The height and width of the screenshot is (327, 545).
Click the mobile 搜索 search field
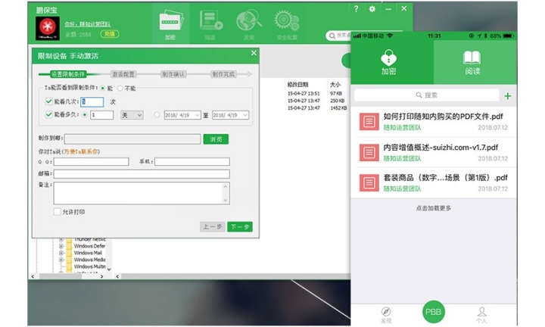[426, 95]
